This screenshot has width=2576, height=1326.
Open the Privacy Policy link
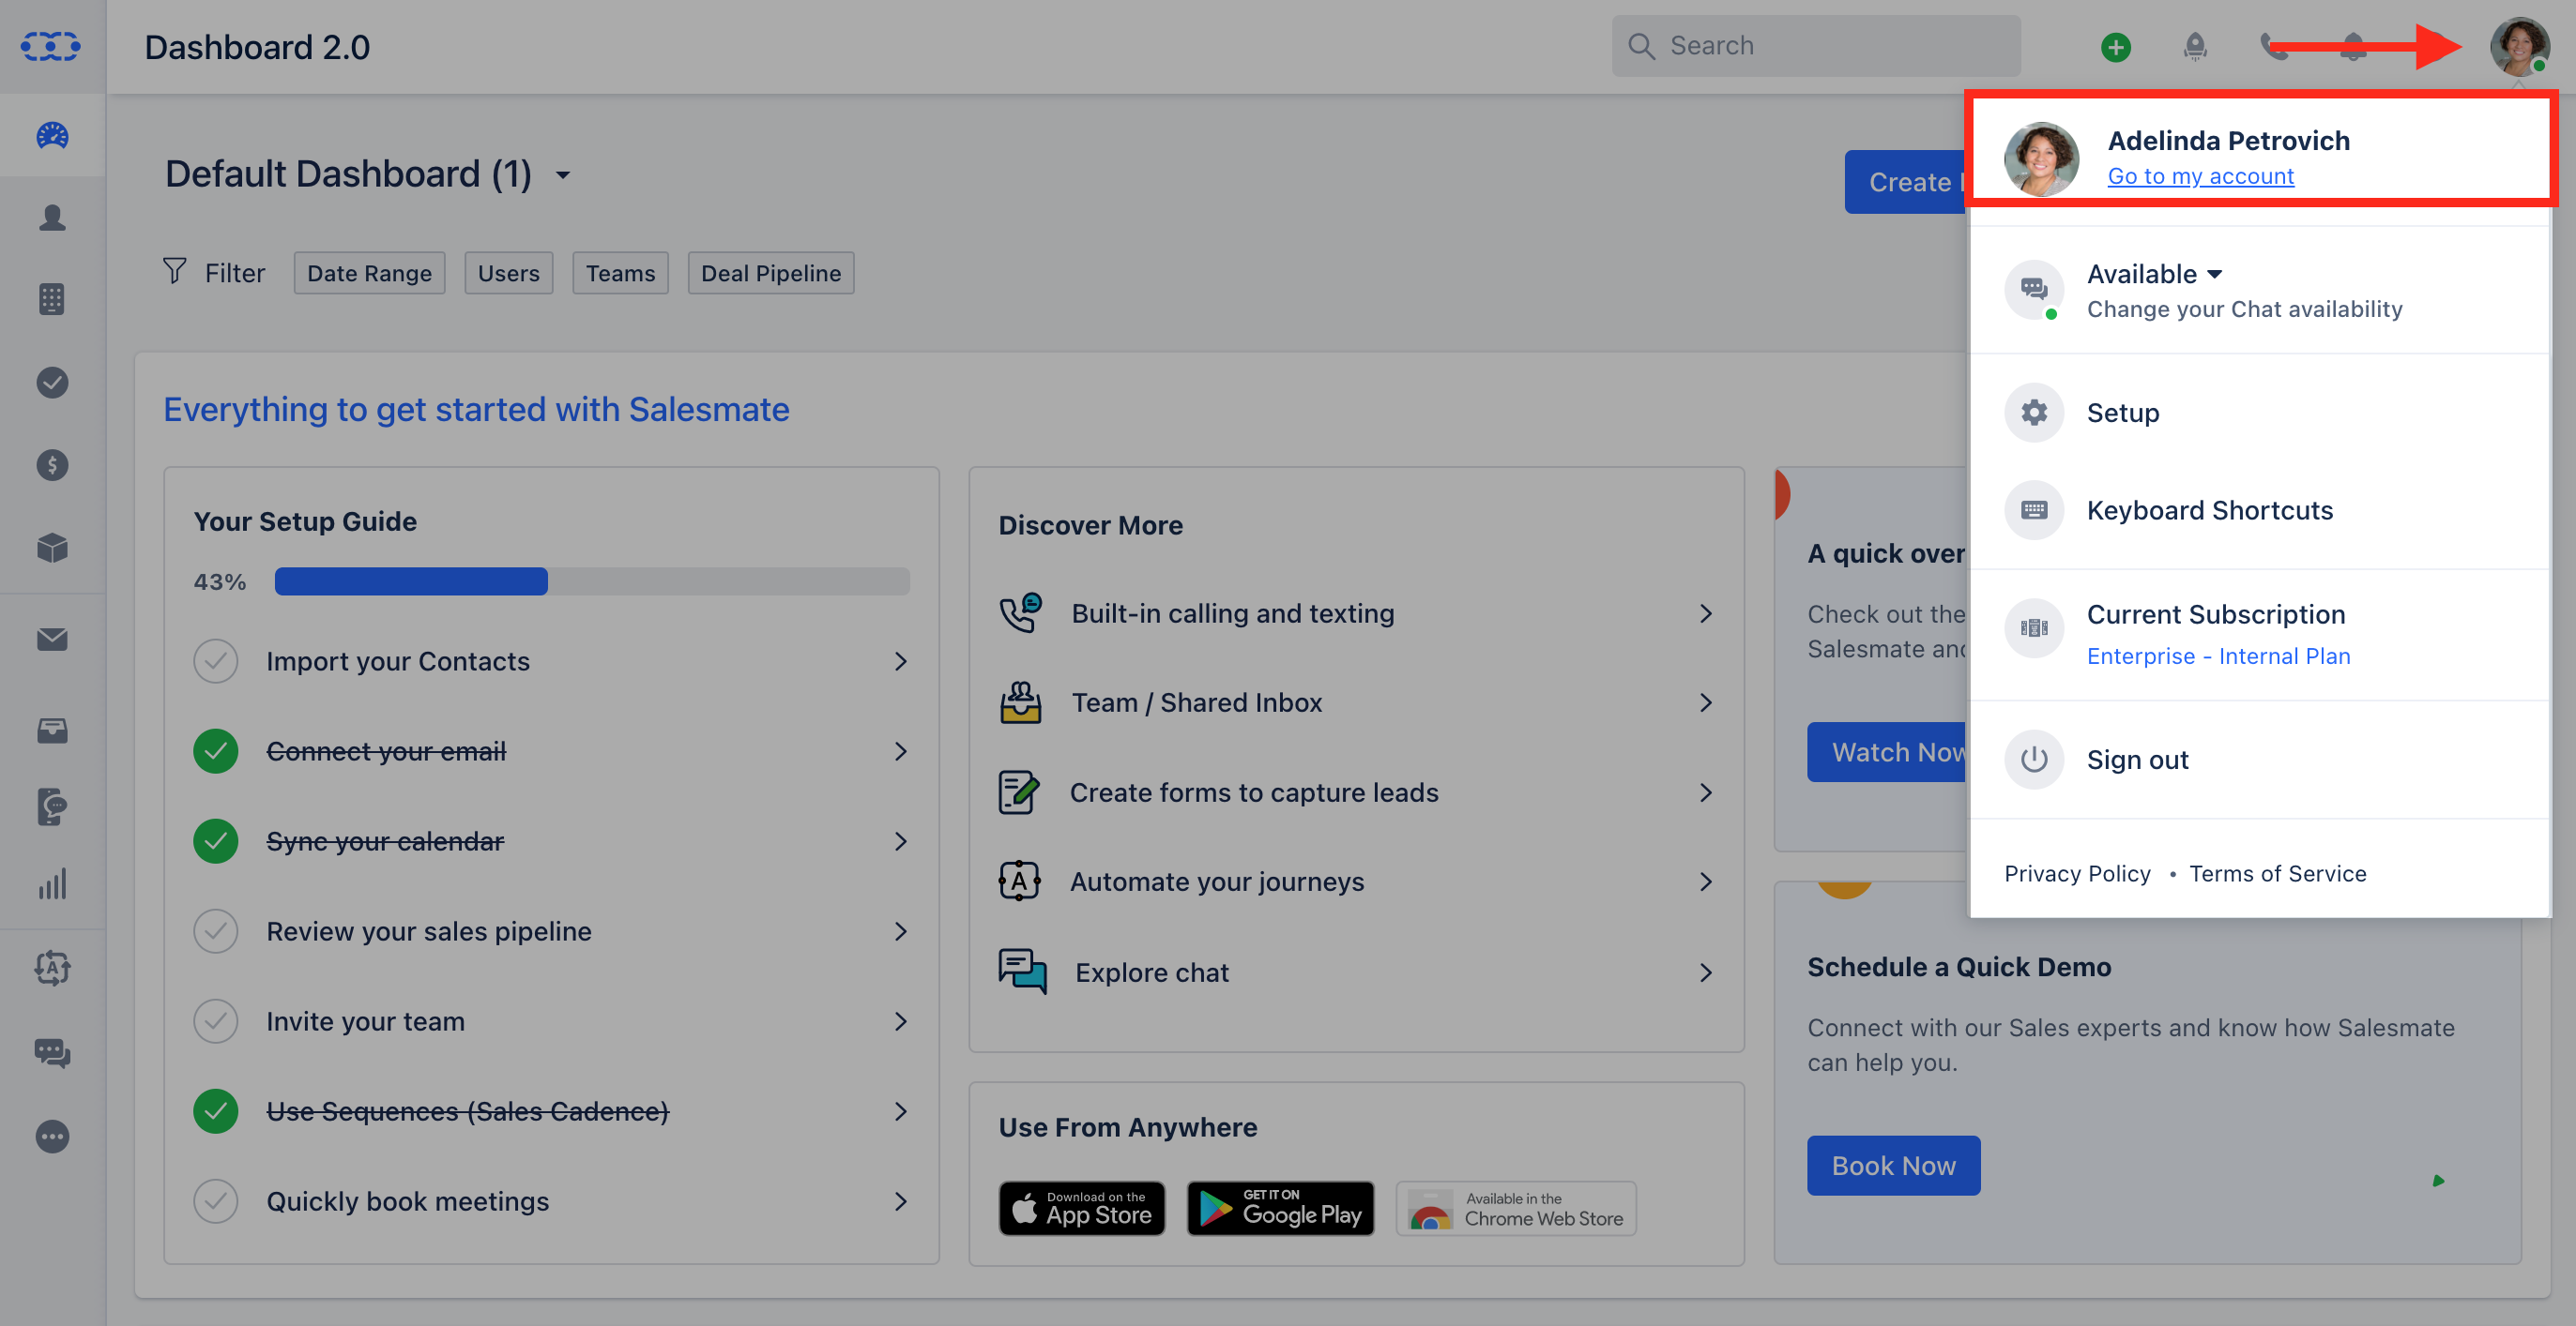tap(2077, 873)
